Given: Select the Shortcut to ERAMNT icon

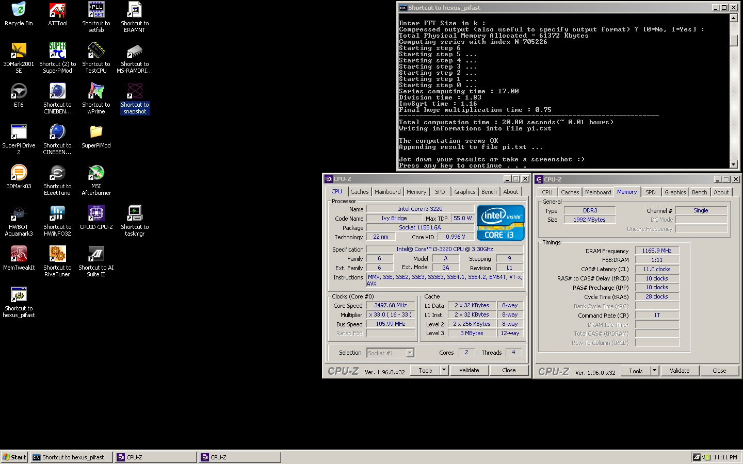Looking at the screenshot, I should pyautogui.click(x=135, y=18).
